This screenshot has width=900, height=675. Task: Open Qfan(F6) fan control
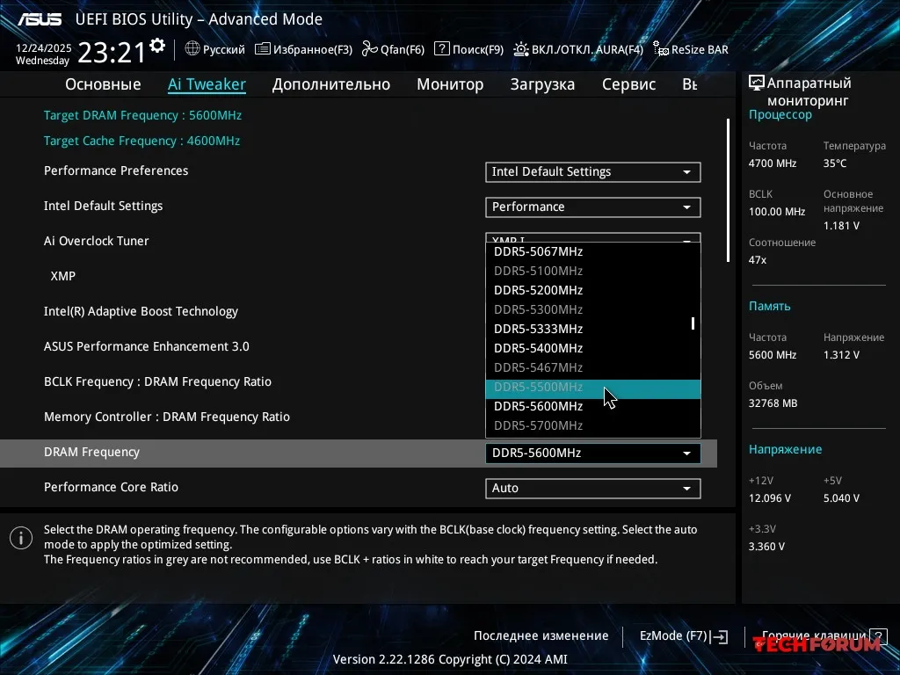pyautogui.click(x=369, y=49)
